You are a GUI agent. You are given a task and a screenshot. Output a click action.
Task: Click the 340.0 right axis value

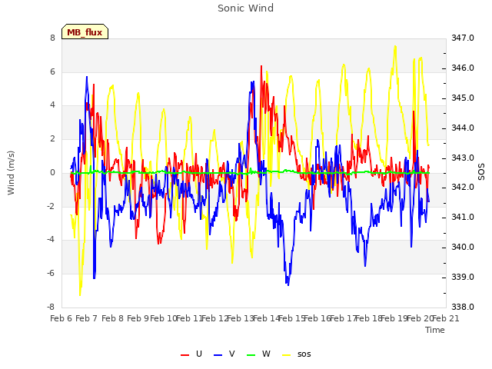pos(463,248)
